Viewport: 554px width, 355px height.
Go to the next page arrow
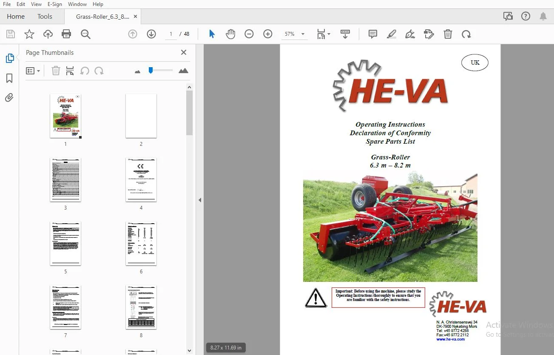[151, 34]
